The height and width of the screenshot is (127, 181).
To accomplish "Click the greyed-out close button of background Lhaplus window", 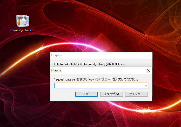I will [149, 55].
